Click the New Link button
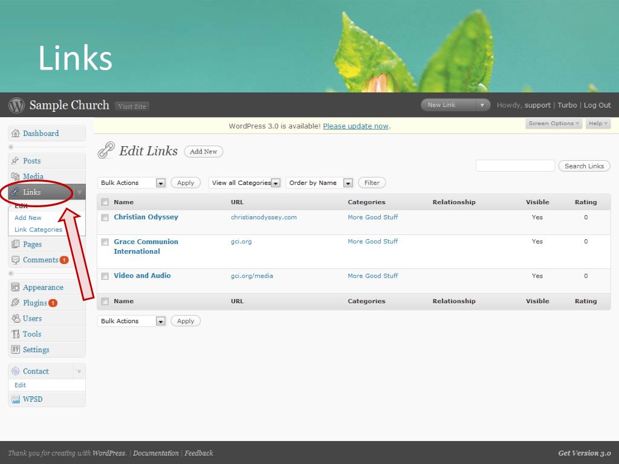The width and height of the screenshot is (619, 464). (449, 105)
